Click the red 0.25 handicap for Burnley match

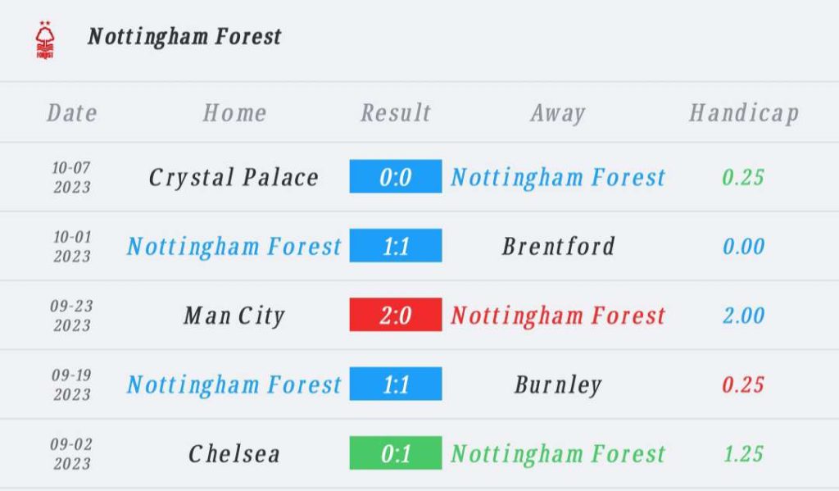(x=743, y=384)
